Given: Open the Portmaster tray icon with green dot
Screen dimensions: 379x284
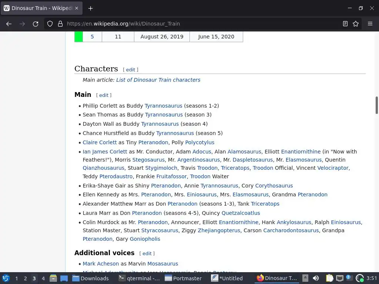Looking at the screenshot, I should (x=360, y=278).
